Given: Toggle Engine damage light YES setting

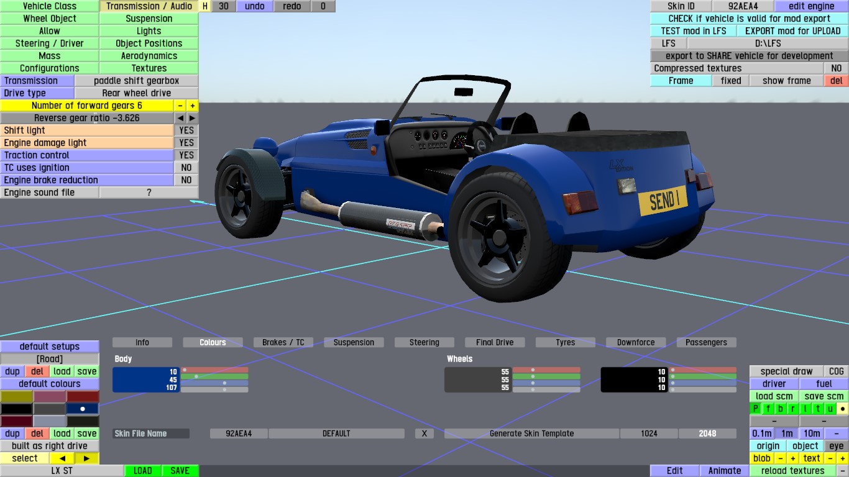Looking at the screenshot, I should (x=186, y=143).
